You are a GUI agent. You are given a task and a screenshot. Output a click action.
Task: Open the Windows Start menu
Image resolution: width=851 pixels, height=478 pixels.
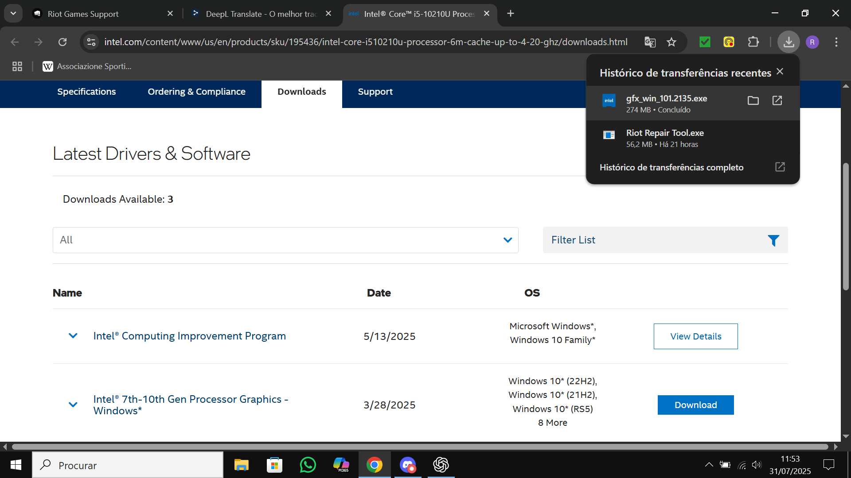[x=16, y=465]
